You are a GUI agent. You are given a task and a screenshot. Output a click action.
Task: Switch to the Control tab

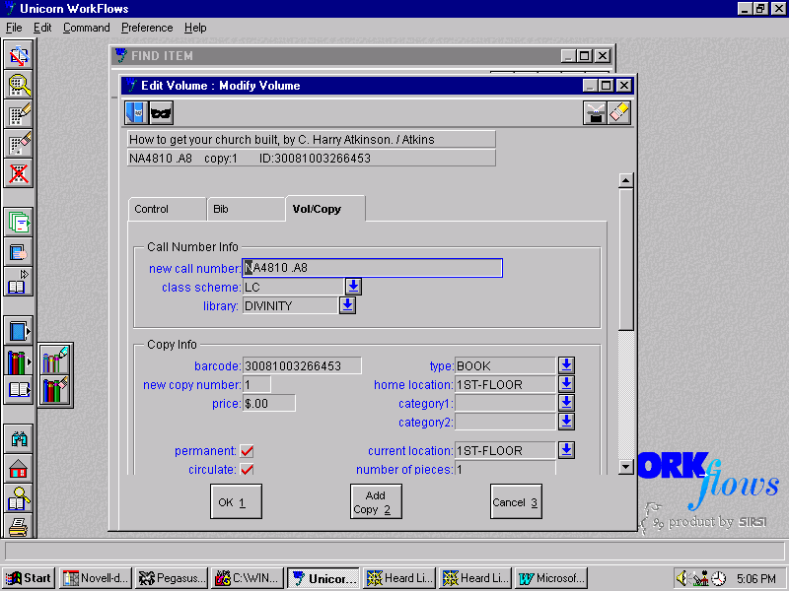pos(167,209)
